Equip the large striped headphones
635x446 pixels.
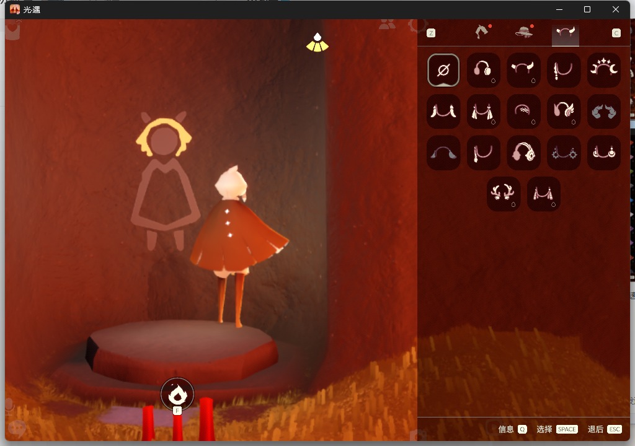coord(523,152)
